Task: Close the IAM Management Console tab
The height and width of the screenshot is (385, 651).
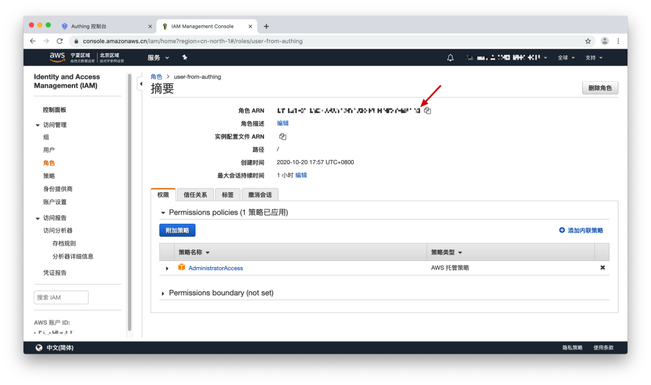Action: [250, 26]
